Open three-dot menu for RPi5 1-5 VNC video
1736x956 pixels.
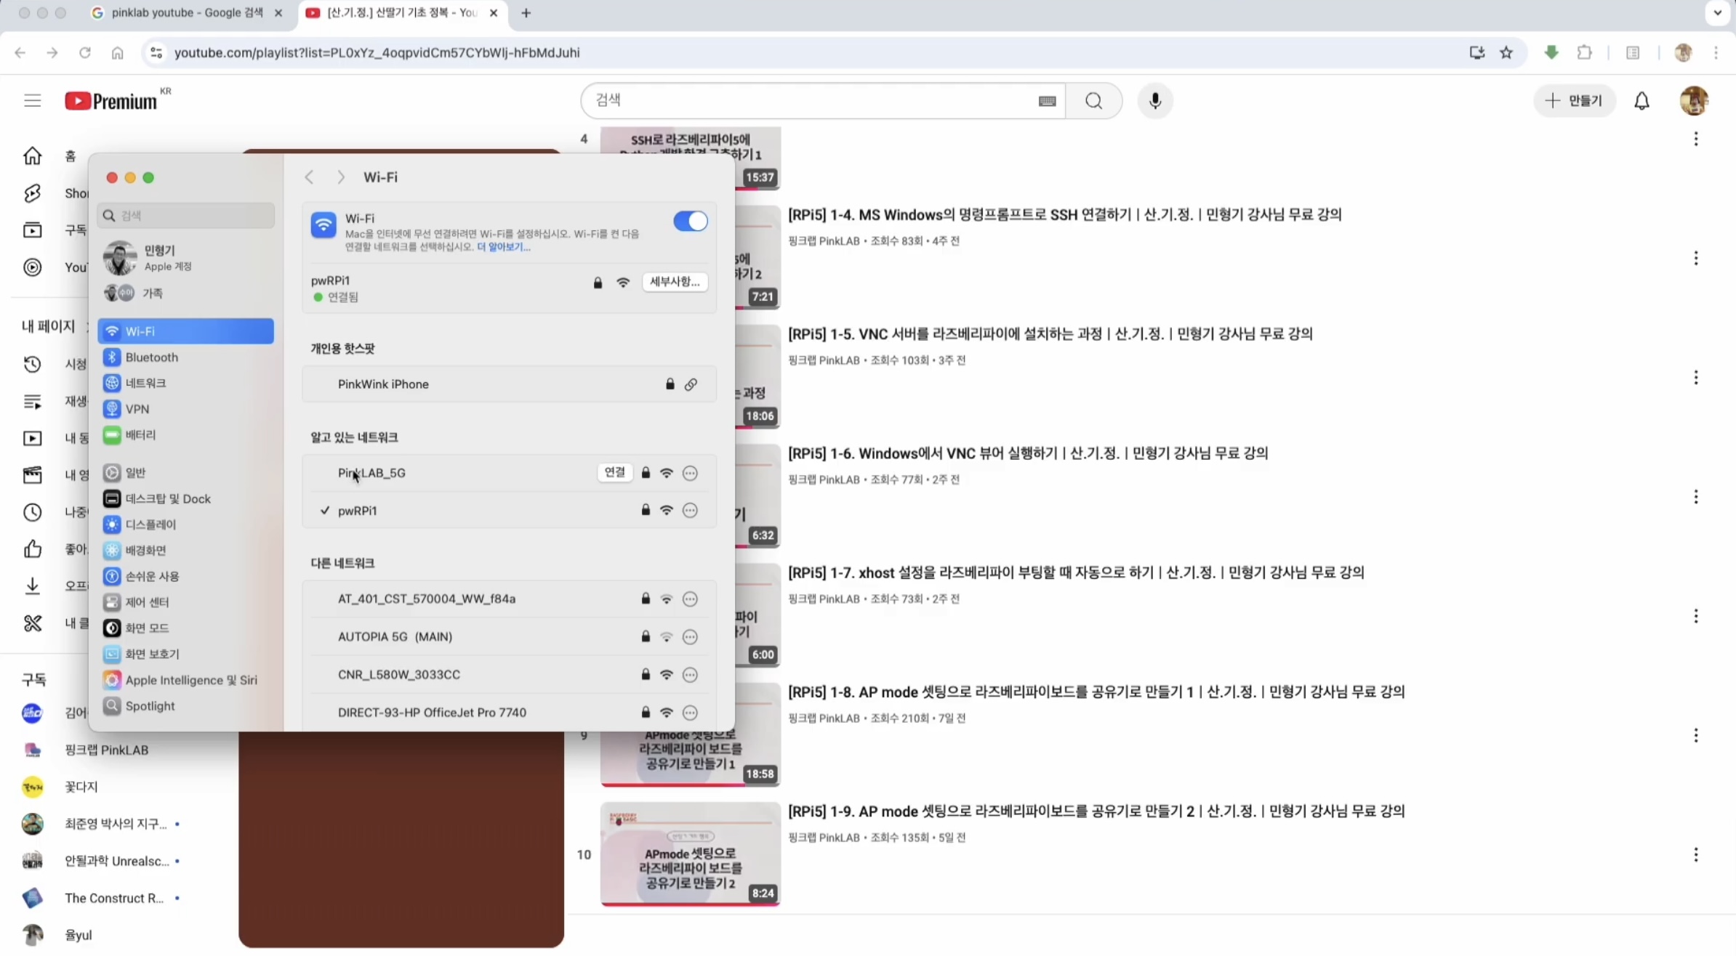(x=1695, y=378)
